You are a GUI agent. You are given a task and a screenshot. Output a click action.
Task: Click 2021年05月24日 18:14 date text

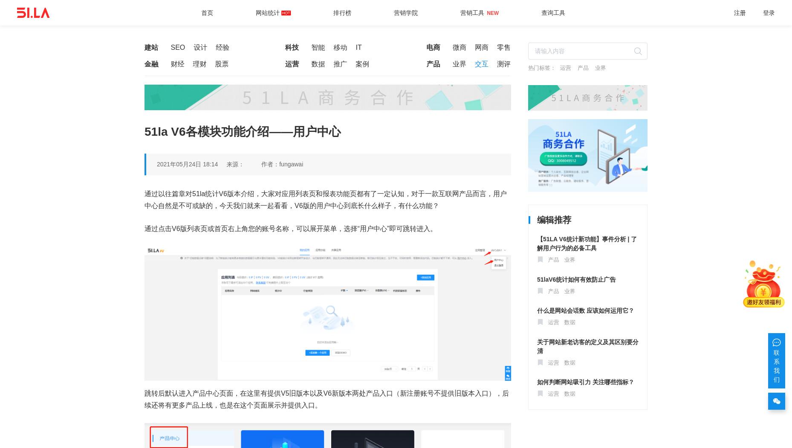point(187,164)
